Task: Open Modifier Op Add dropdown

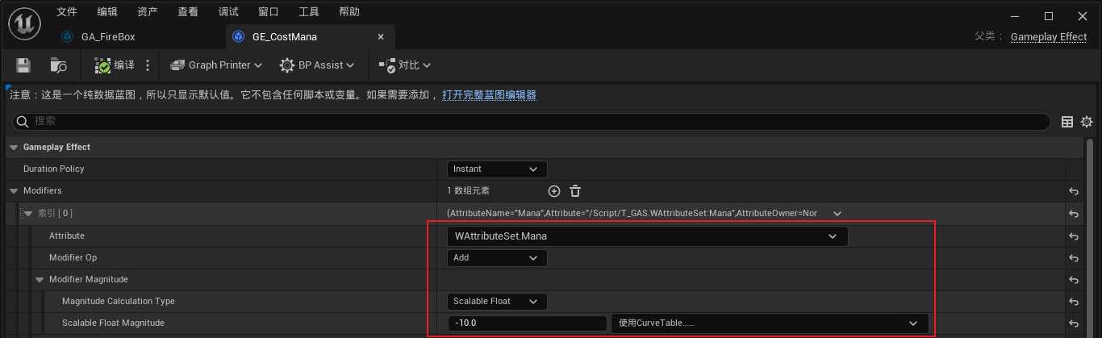Action: click(497, 258)
